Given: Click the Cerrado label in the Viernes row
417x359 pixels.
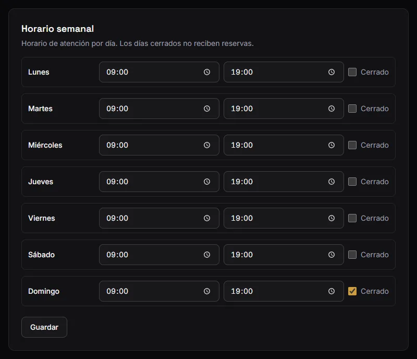Looking at the screenshot, I should 374,218.
